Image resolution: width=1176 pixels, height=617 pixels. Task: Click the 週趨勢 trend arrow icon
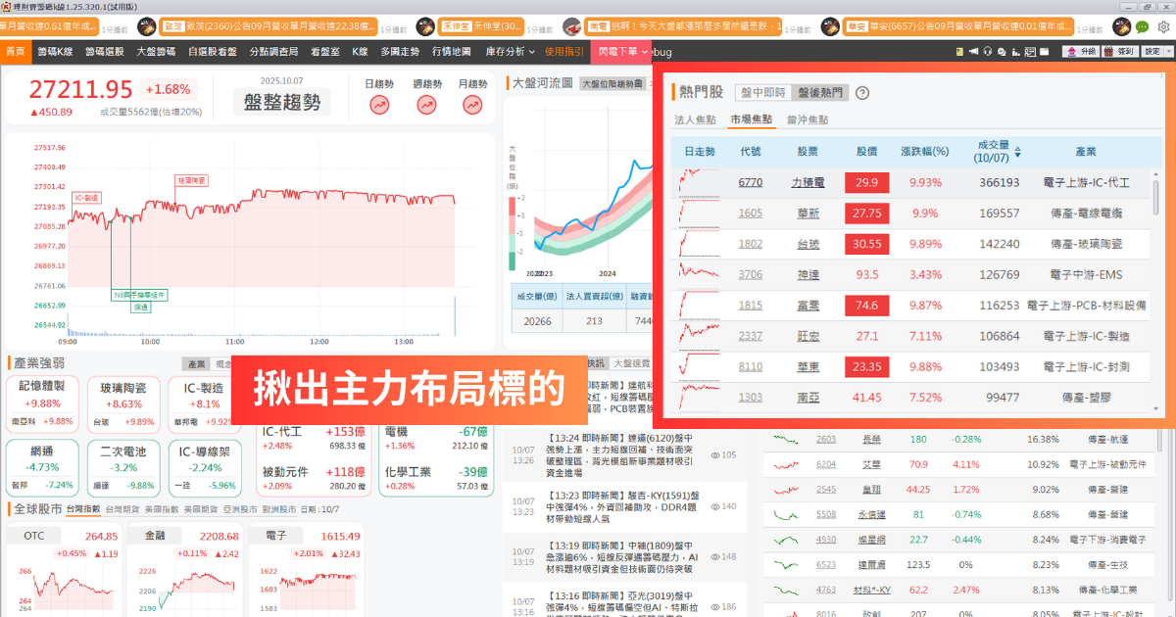426,105
